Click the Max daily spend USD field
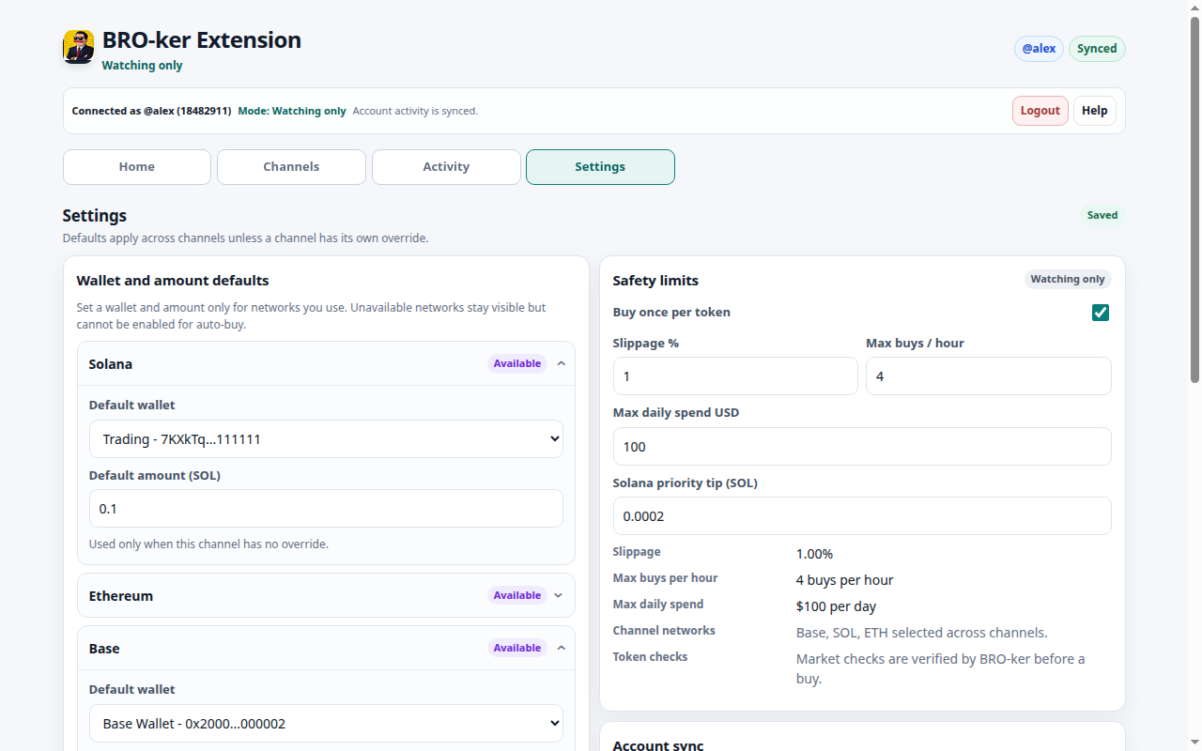1202x751 pixels. click(862, 446)
